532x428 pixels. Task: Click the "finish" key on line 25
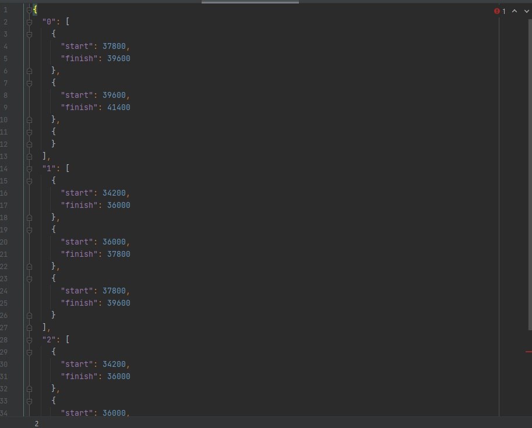tap(79, 303)
